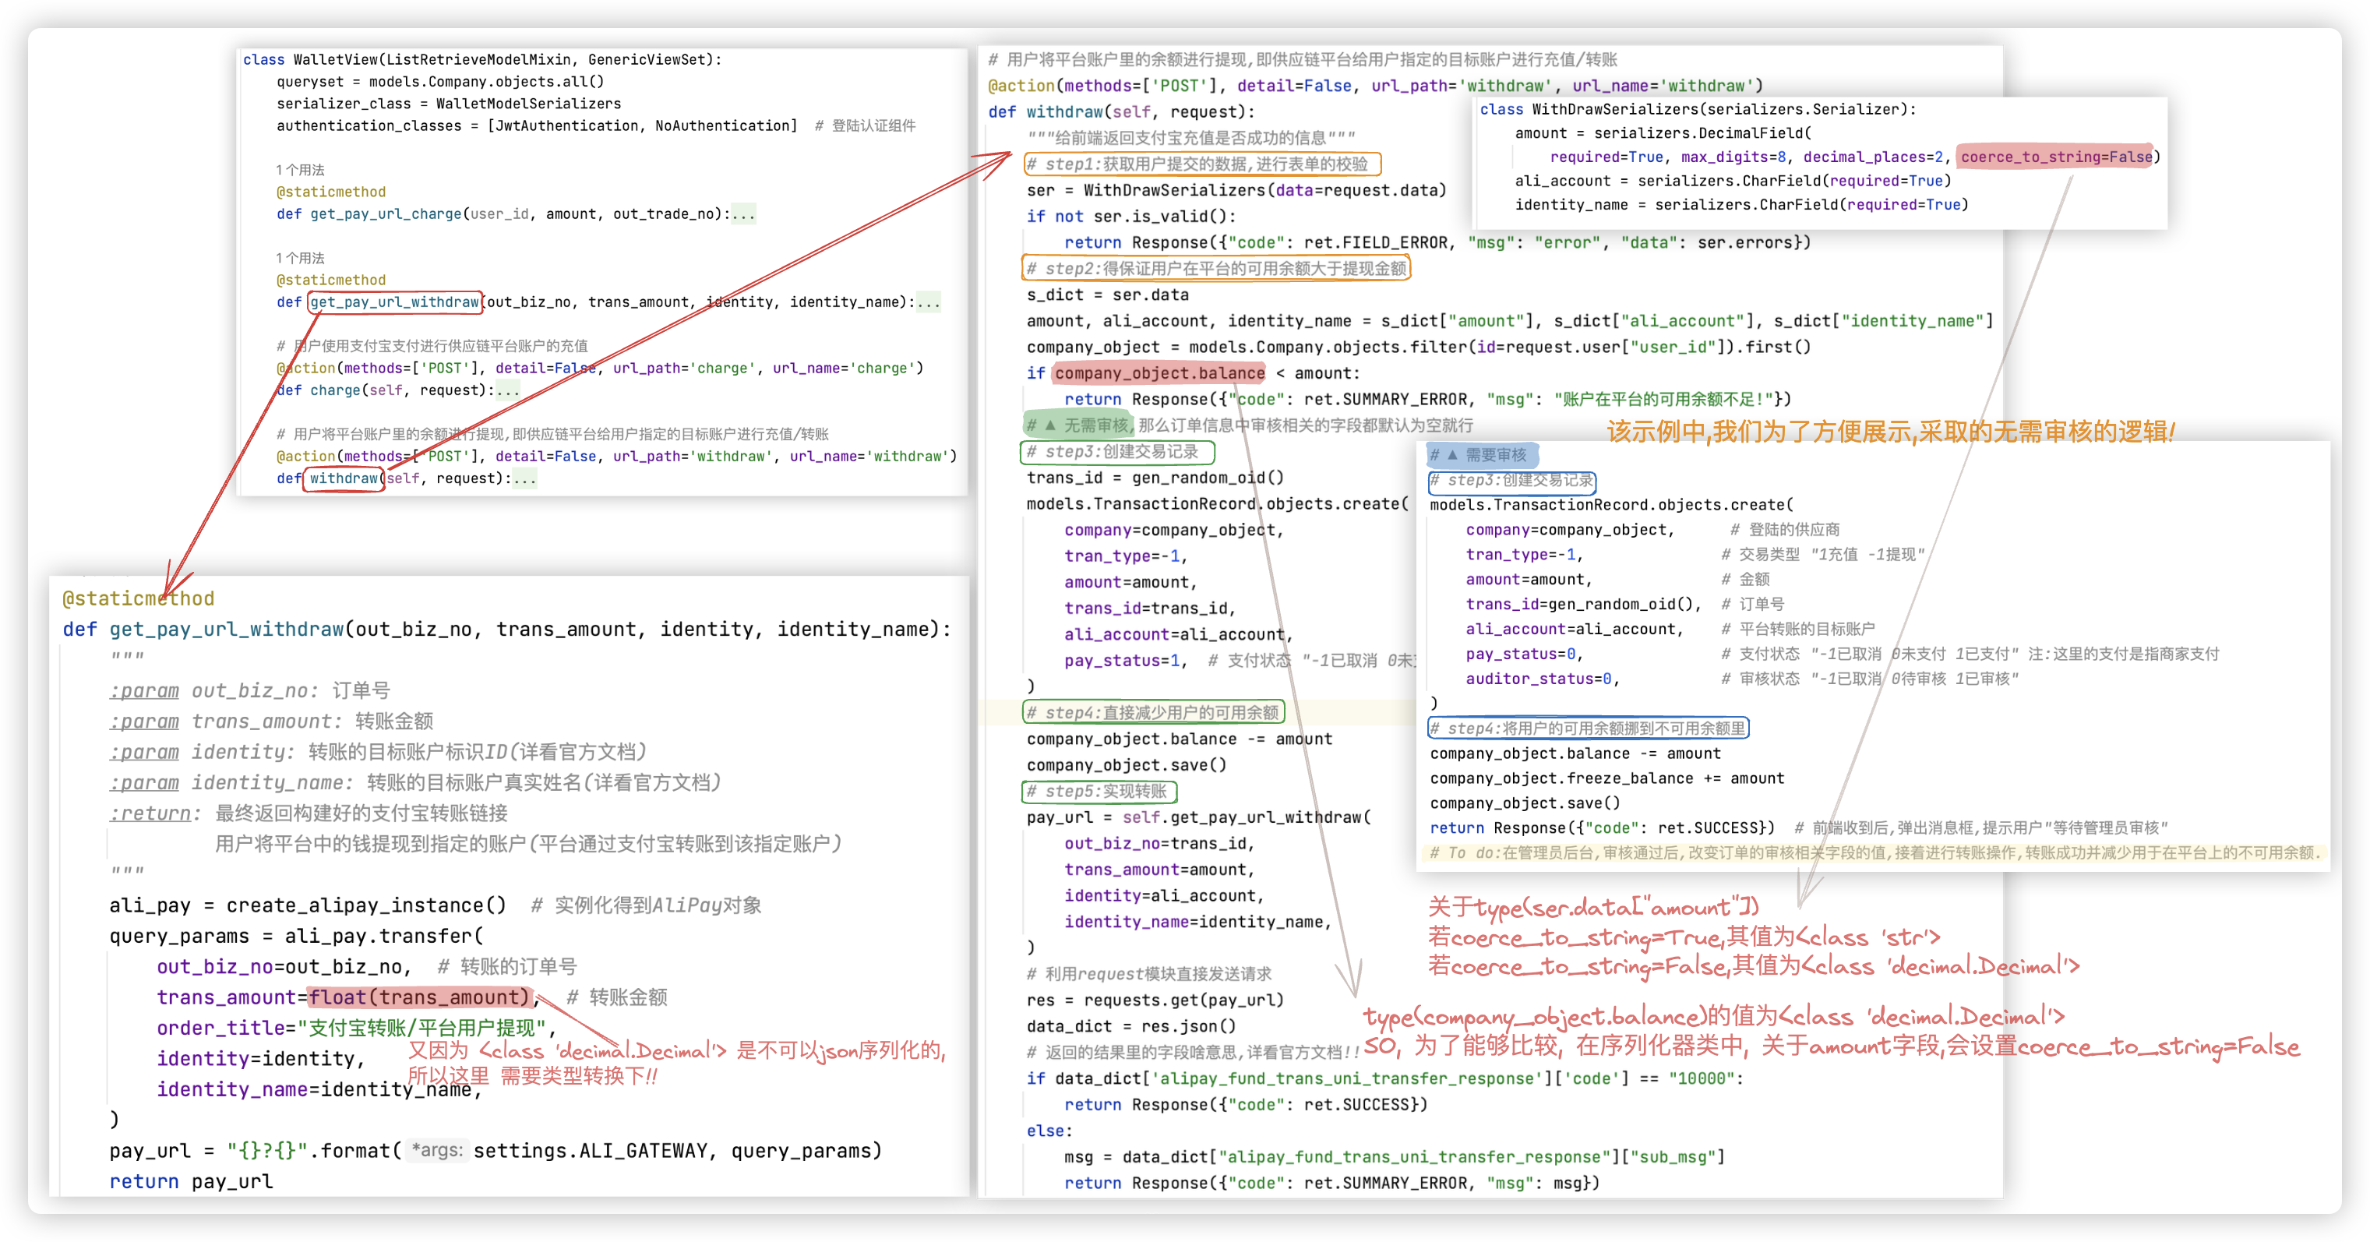Click the *args: inlay hint in format call
Viewport: 2370px width, 1242px height.
pyautogui.click(x=437, y=1151)
